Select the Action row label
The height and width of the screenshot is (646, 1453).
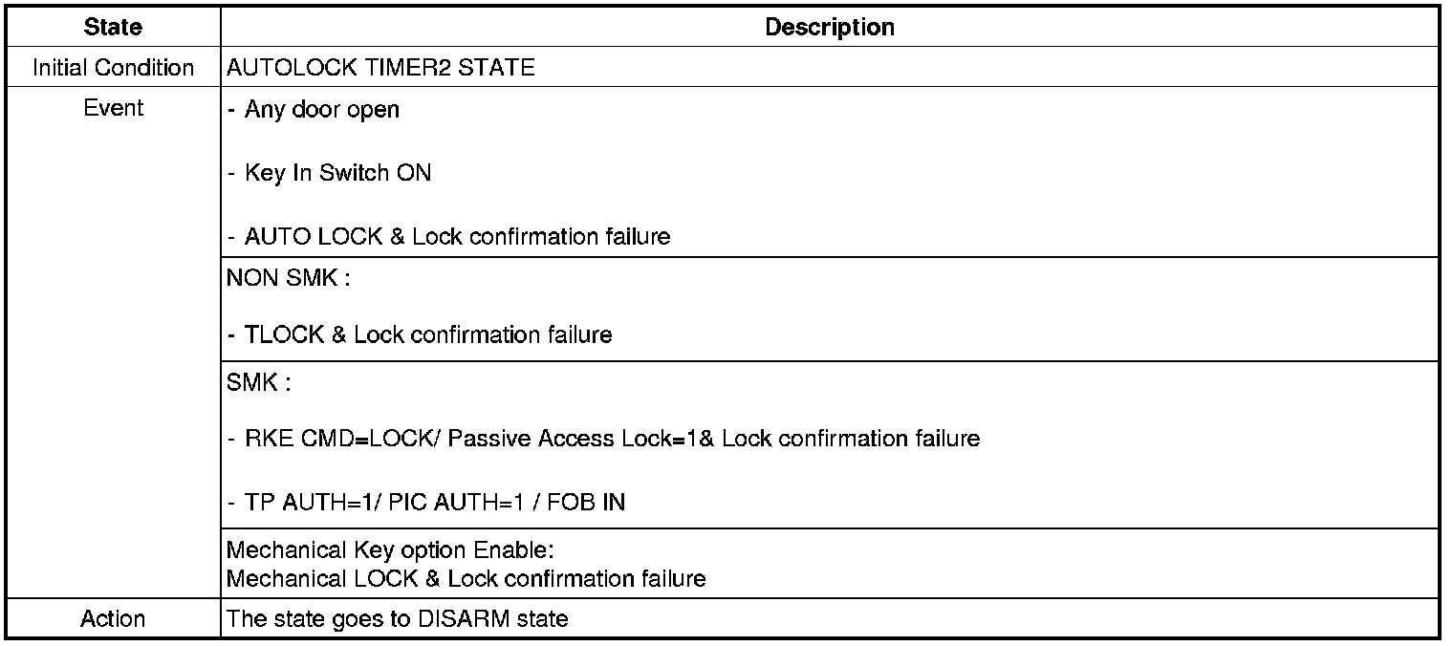tap(113, 618)
